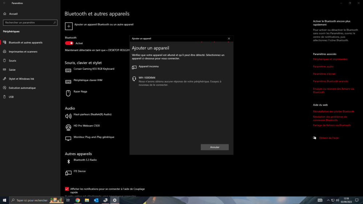
Task: Select the Bluetooth 5.3 Radio device
Action: [x=85, y=160]
